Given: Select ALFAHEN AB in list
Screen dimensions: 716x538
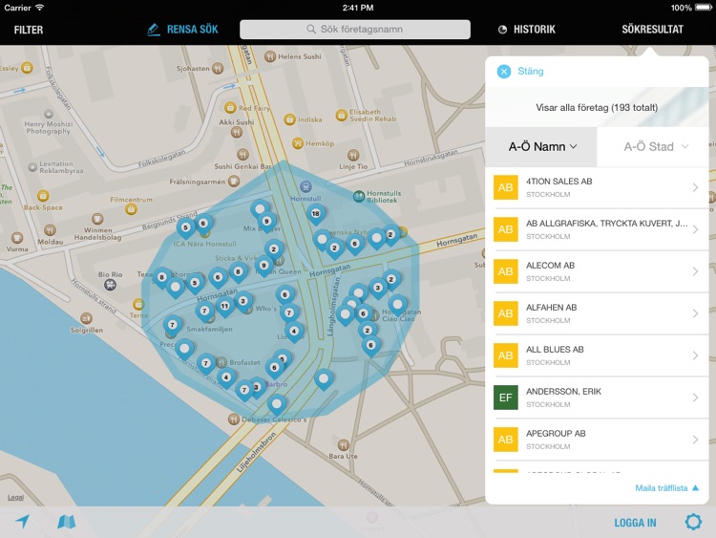Looking at the screenshot, I should 597,313.
